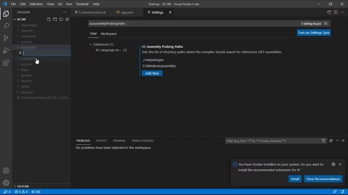Click the new file name input box
This screenshot has height=195, width=348.
47,53
